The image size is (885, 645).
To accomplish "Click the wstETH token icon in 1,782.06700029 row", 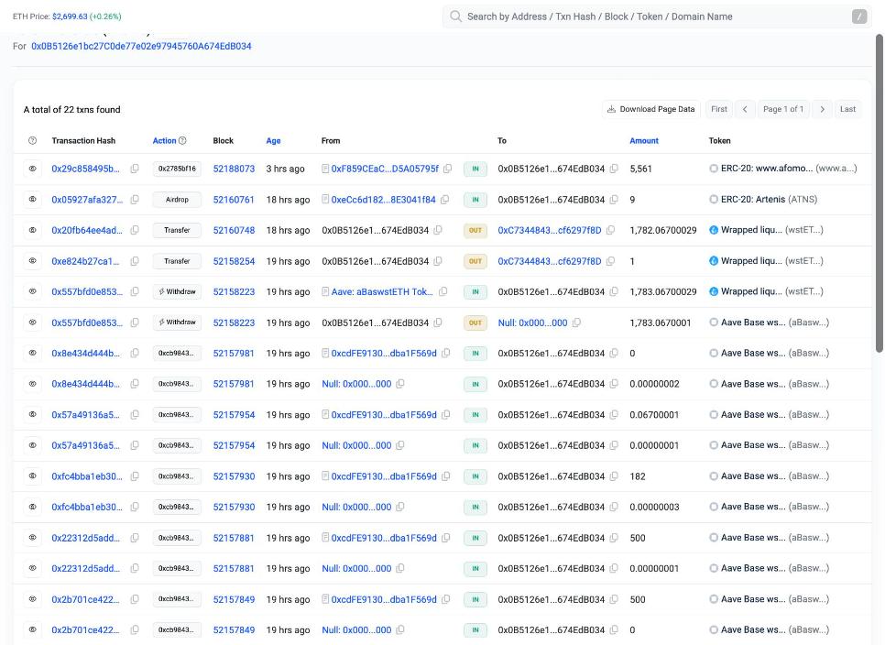I will pos(714,230).
